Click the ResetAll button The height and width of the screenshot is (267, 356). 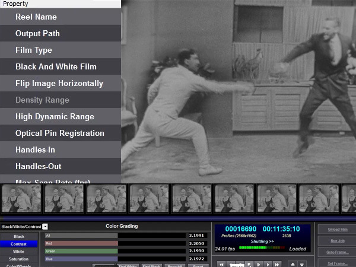point(174,265)
